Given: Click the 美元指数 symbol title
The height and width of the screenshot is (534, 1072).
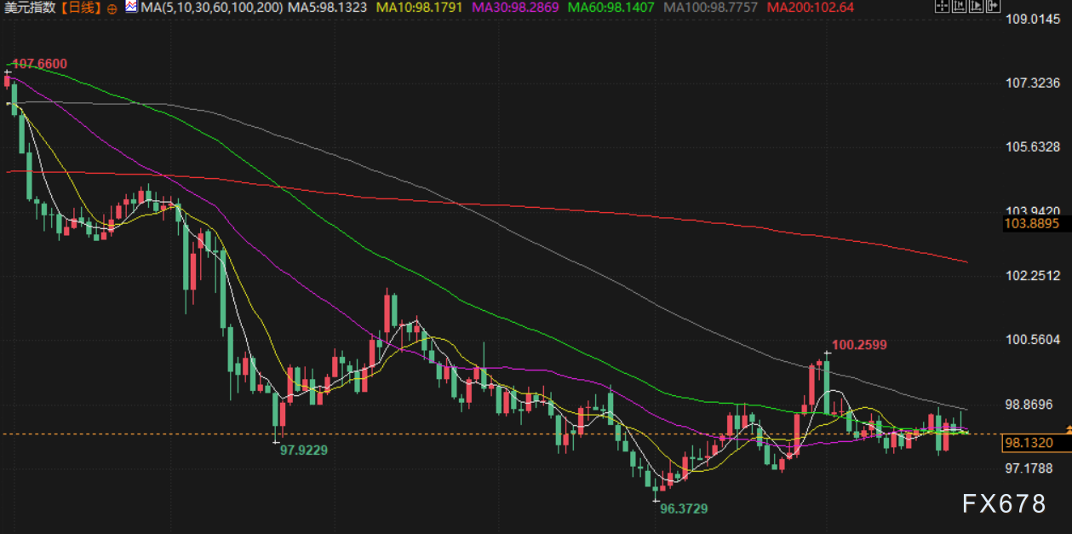Looking at the screenshot, I should tap(29, 8).
